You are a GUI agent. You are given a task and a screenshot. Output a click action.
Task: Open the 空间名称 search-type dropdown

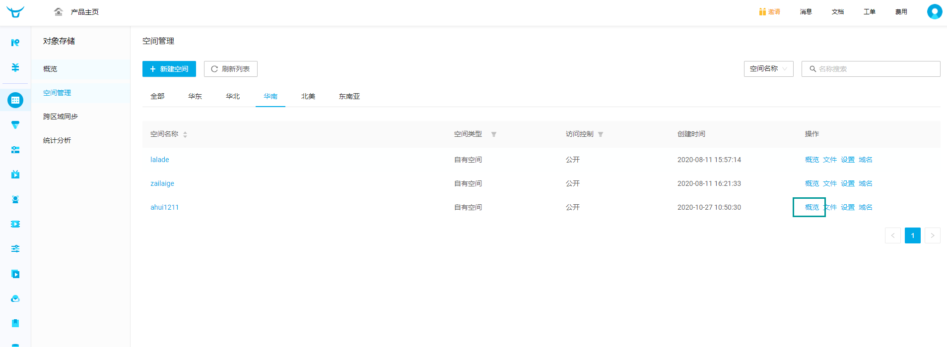[x=768, y=69]
